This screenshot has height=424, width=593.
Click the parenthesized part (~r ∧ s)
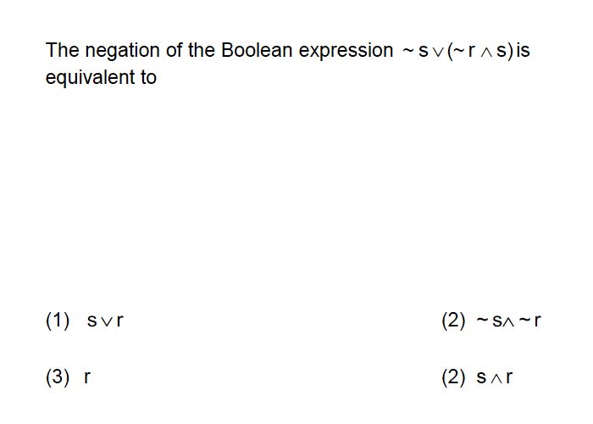[x=480, y=51]
